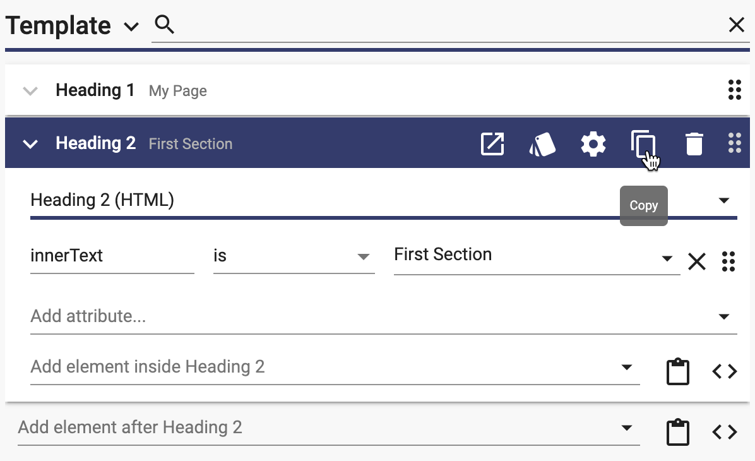
Task: Open the settings gear for Heading 2
Action: click(x=593, y=143)
